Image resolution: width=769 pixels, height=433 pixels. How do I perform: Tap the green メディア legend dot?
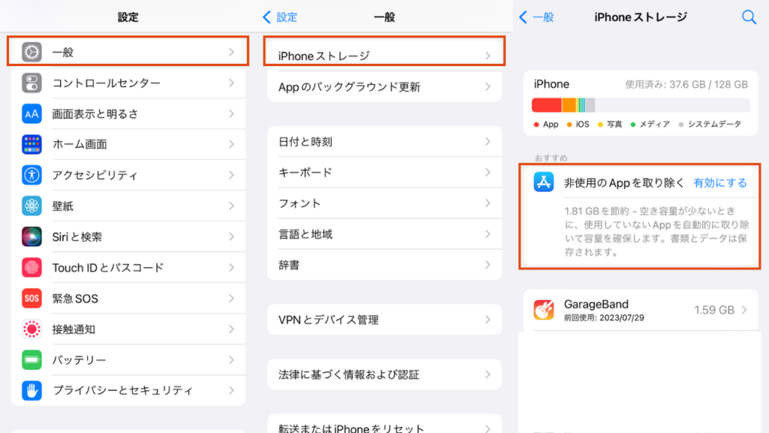[633, 125]
